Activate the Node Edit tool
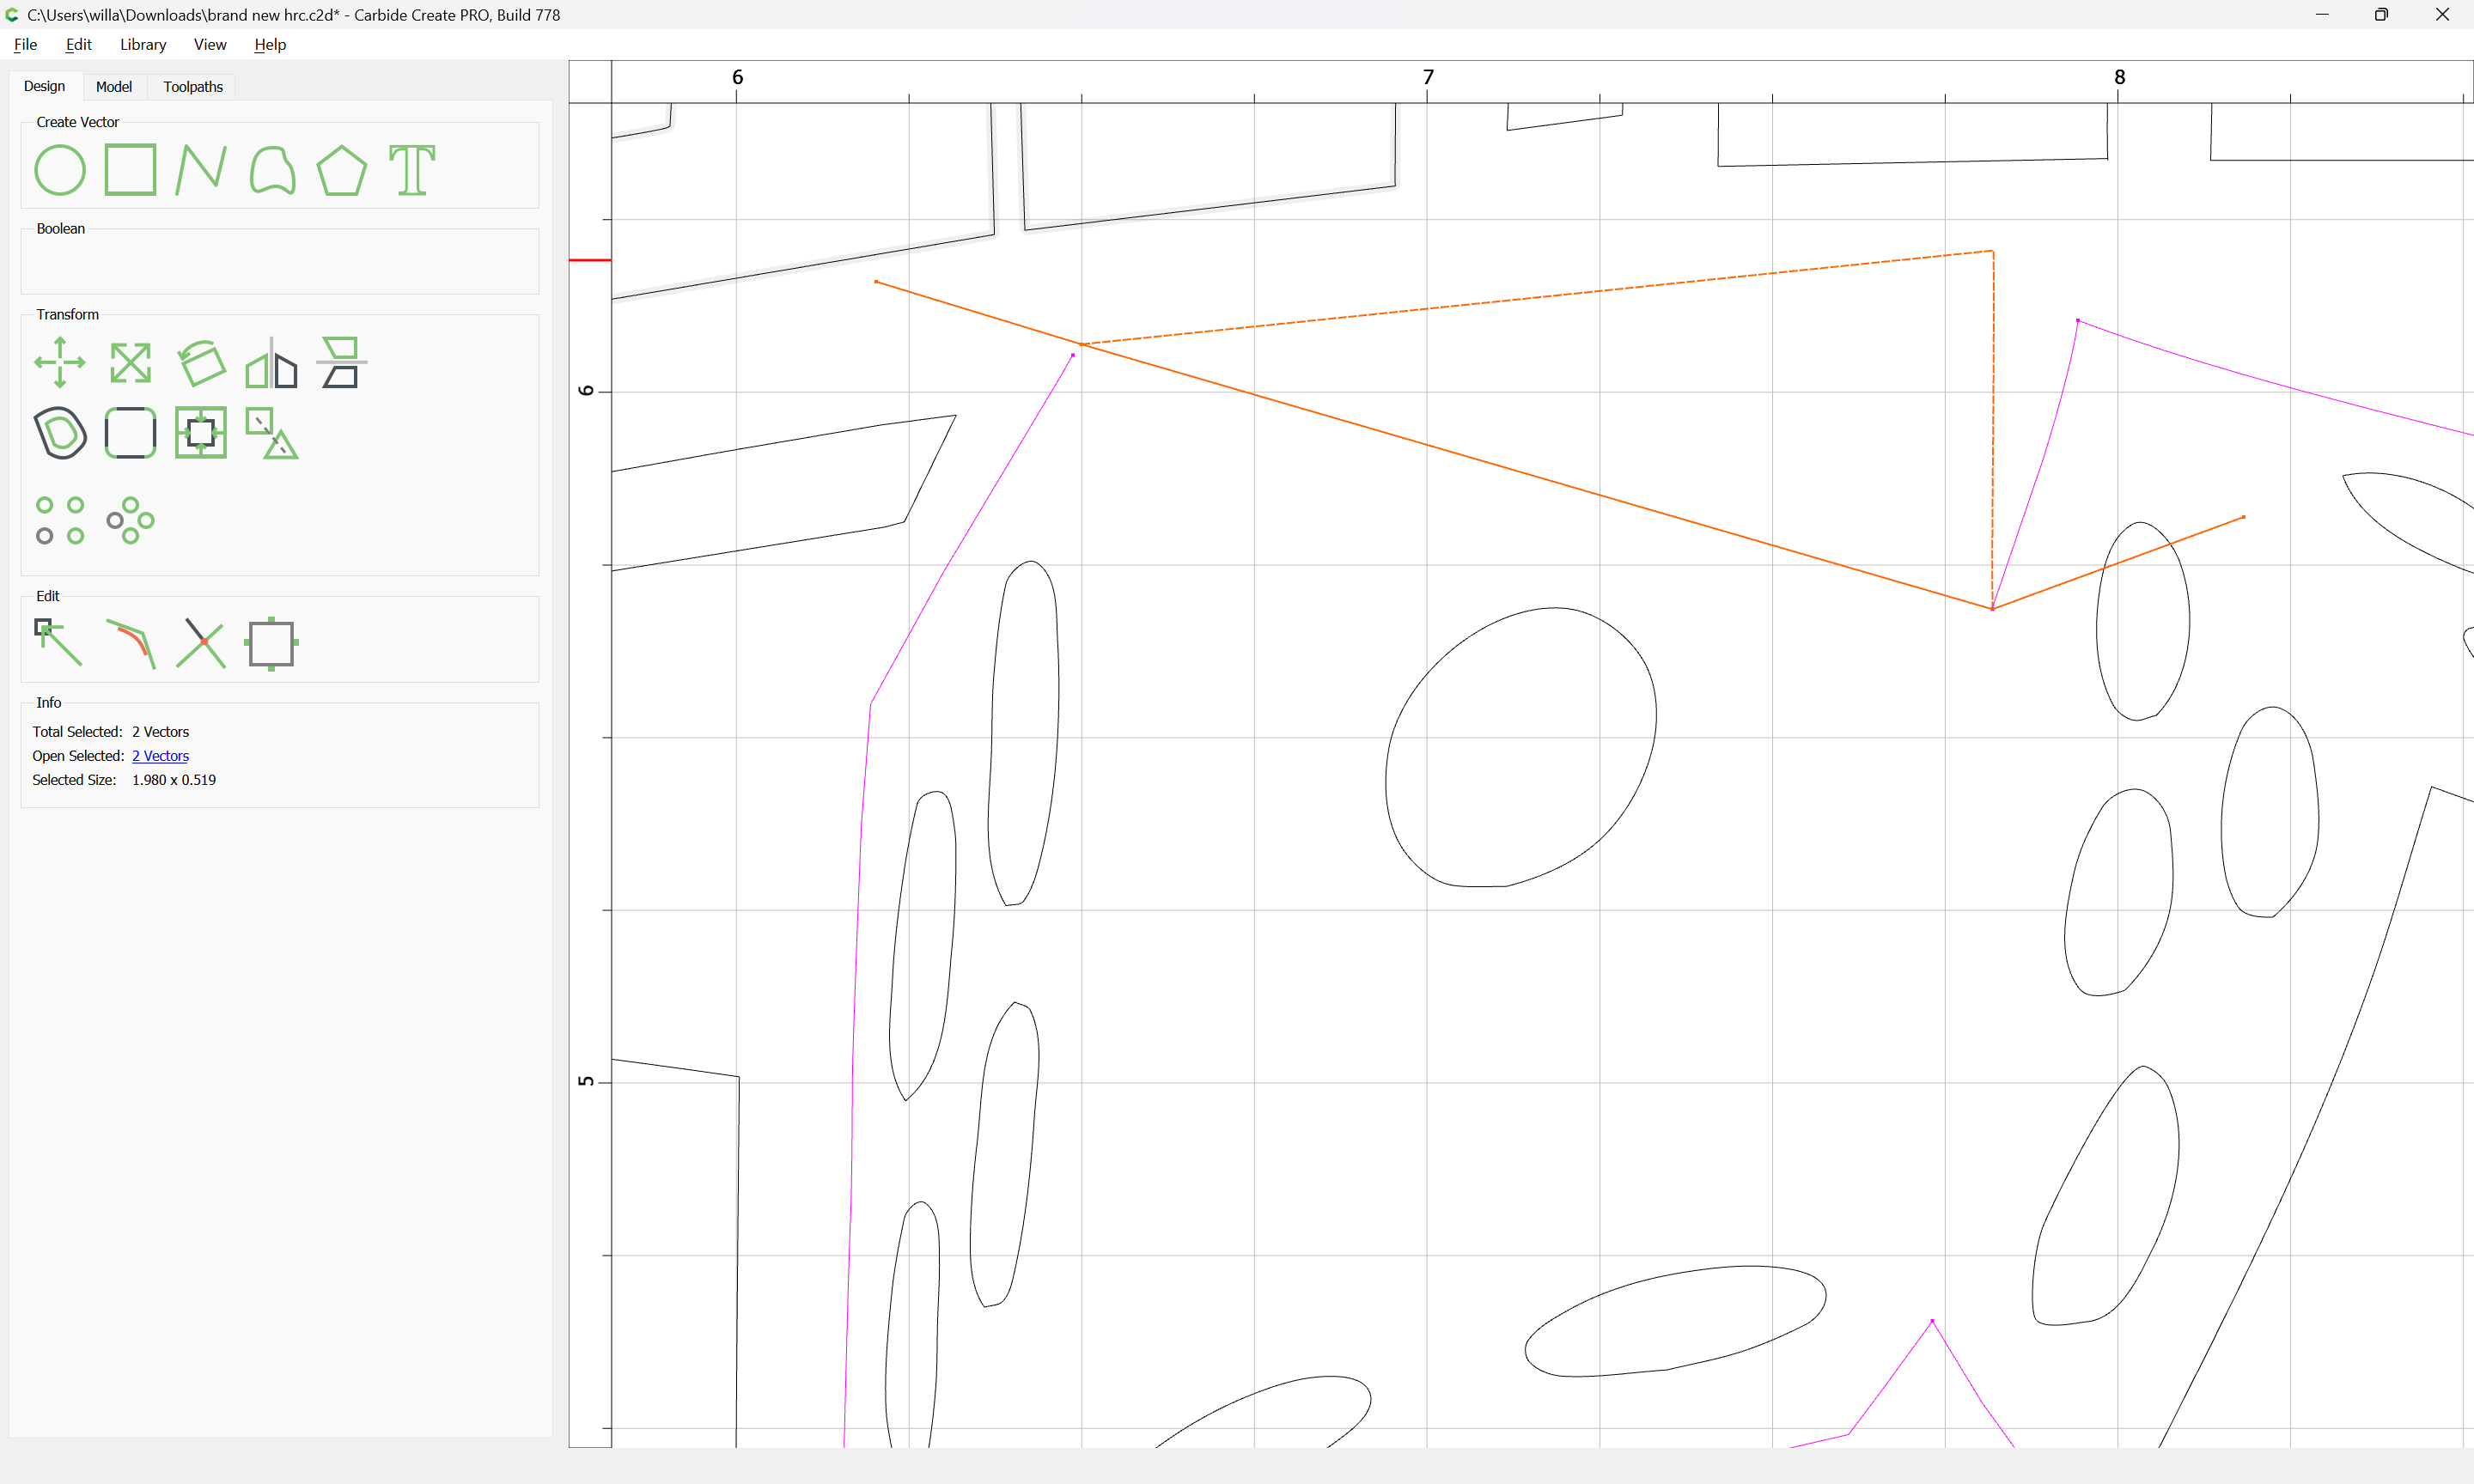 [x=58, y=643]
